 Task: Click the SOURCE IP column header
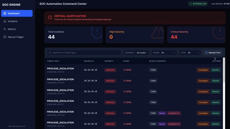[x=89, y=61]
